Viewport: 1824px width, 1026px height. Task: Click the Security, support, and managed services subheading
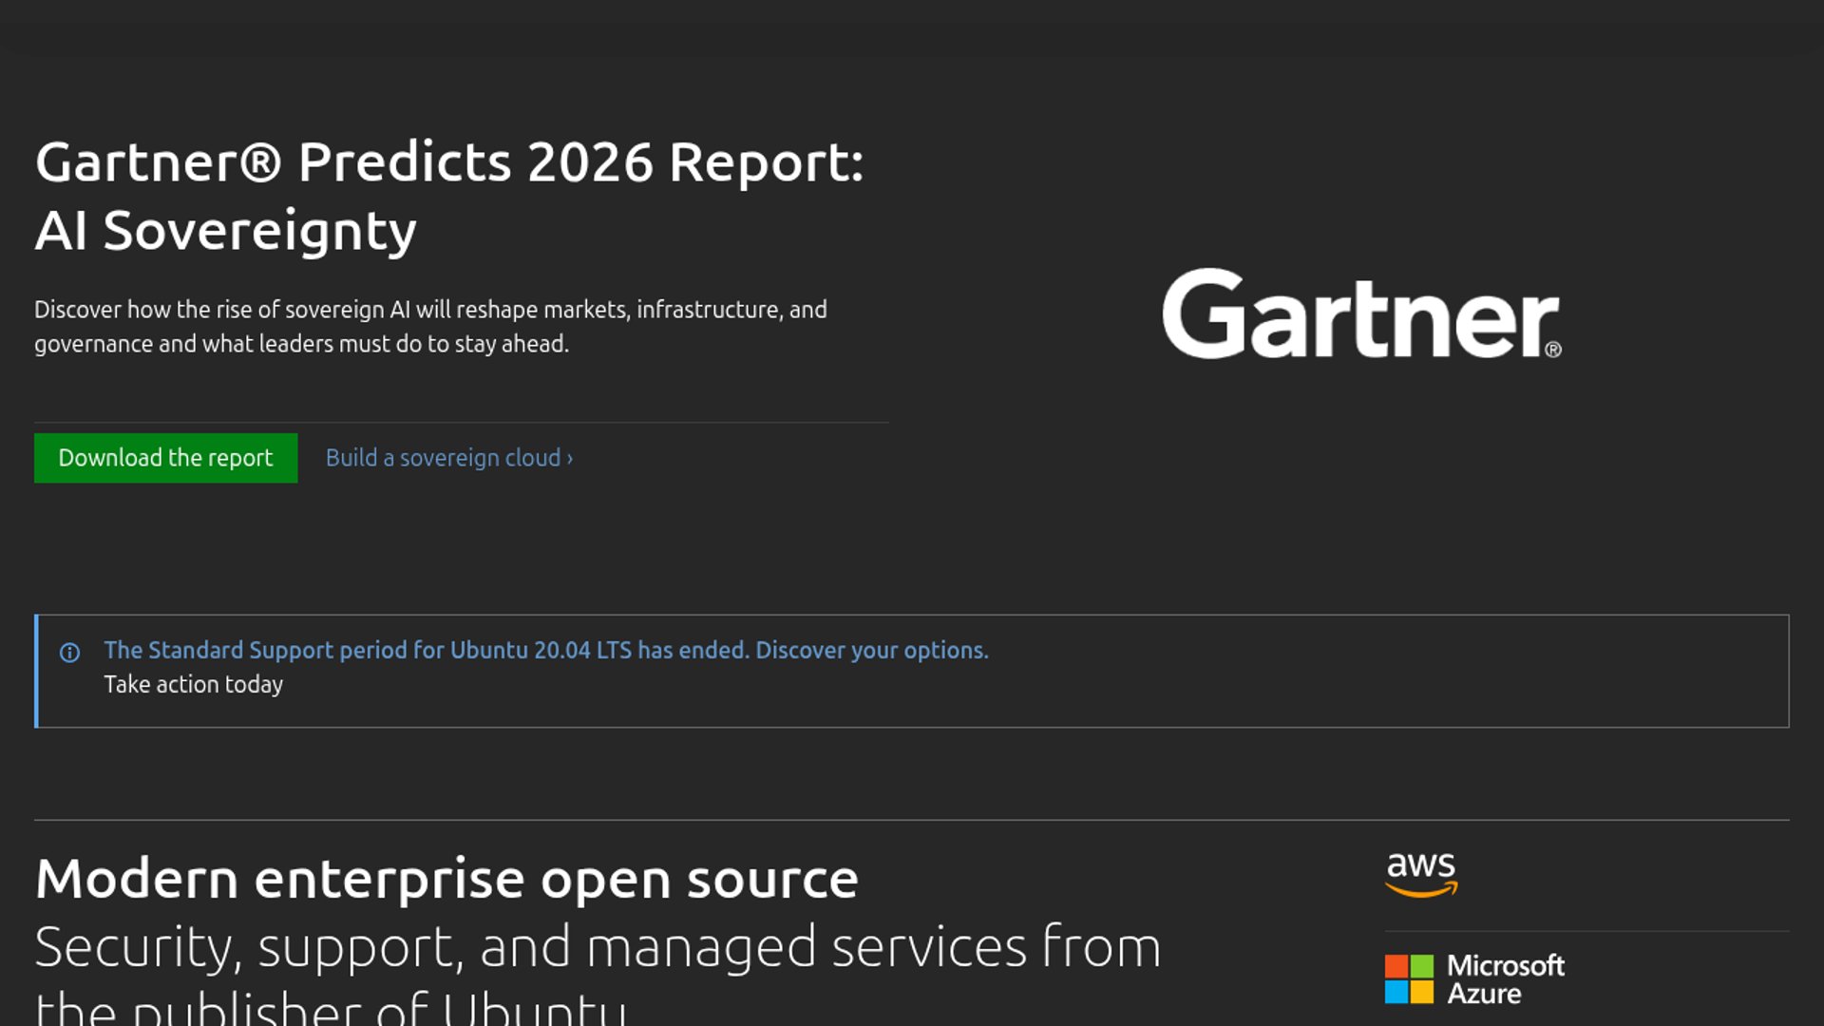pyautogui.click(x=598, y=947)
